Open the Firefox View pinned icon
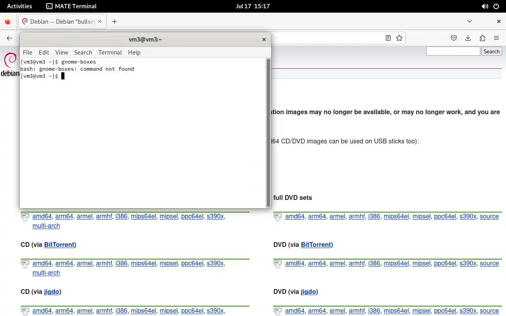This screenshot has width=506, height=316. pos(8,22)
